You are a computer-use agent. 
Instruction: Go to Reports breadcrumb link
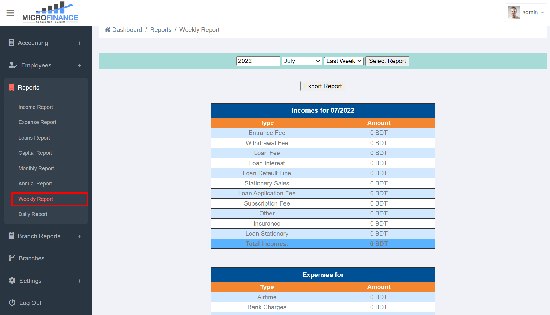[x=161, y=30]
